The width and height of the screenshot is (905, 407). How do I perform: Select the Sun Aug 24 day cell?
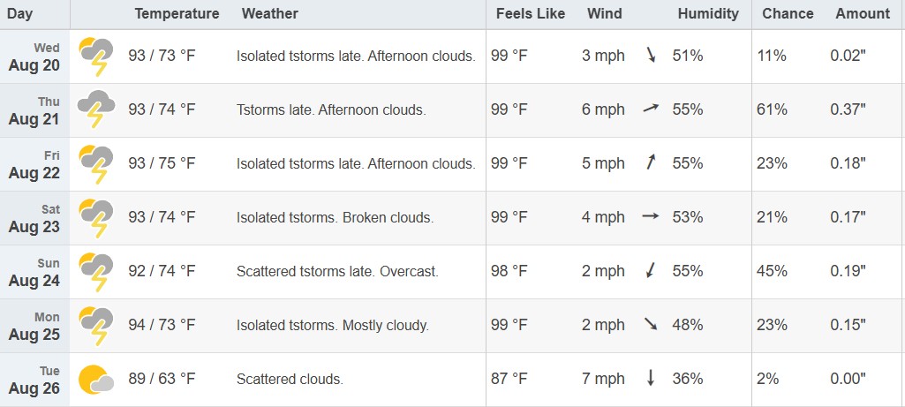[34, 273]
